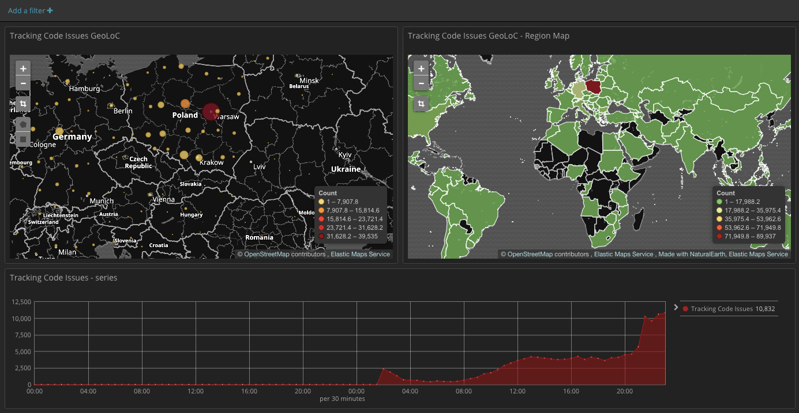Click the Tracking Code Issues GeoLoC - Region Map title
This screenshot has height=413, width=799.
489,36
